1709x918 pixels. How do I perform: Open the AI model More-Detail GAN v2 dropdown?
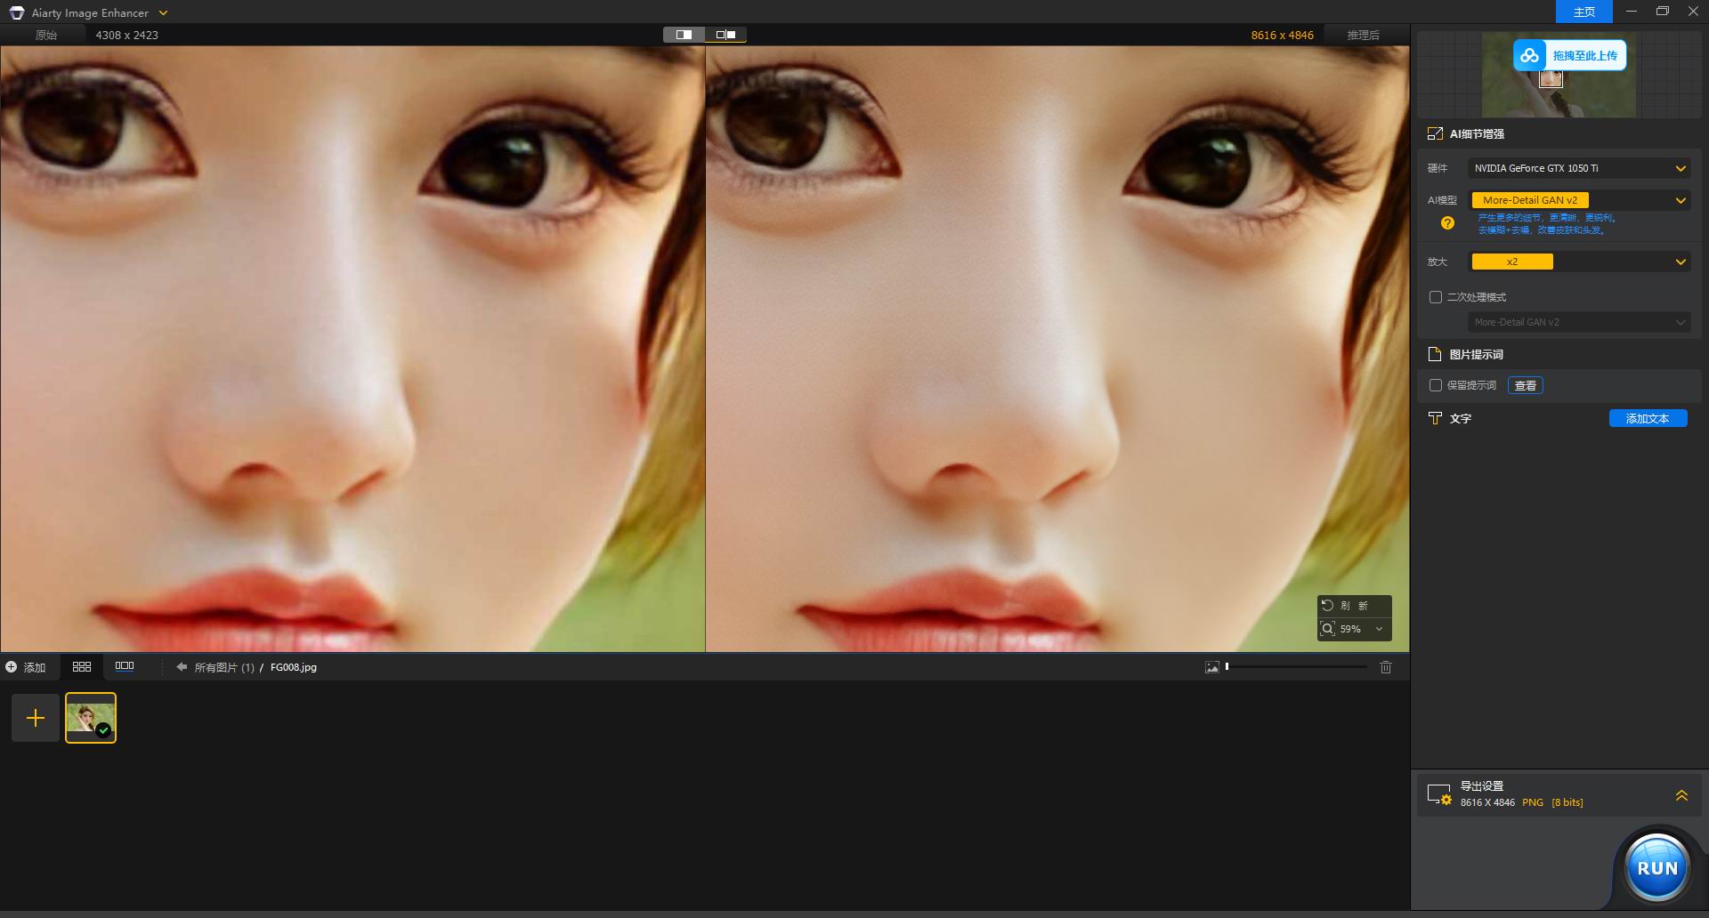[x=1579, y=200]
